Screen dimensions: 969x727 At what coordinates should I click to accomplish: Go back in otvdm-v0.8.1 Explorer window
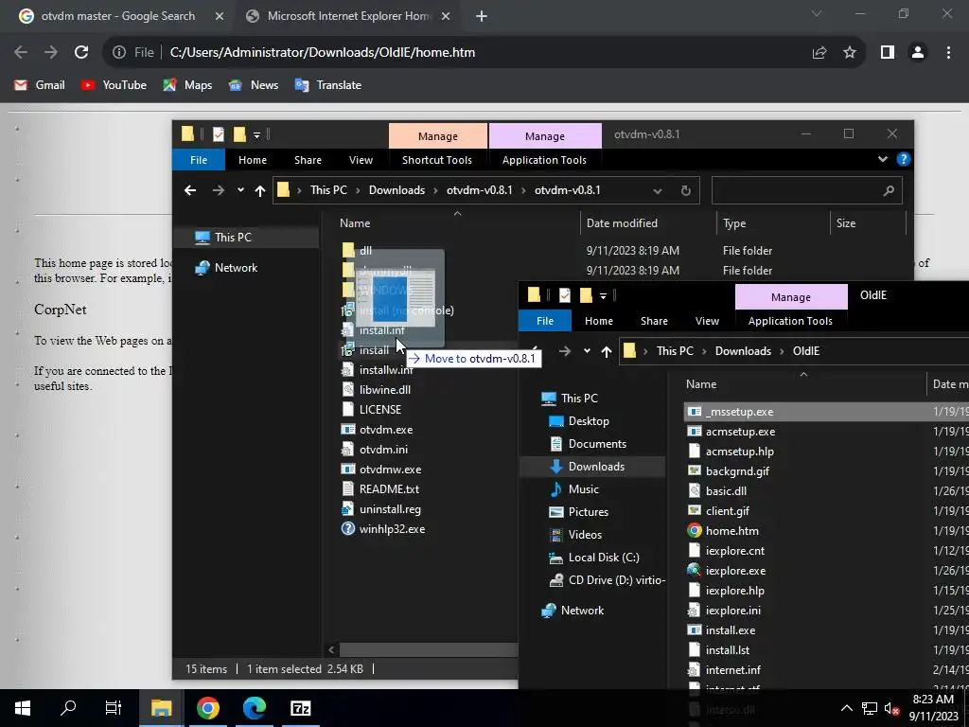(190, 190)
